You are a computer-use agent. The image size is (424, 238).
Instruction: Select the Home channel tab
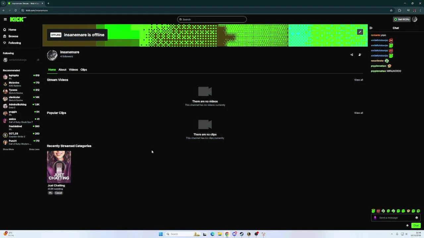52,70
